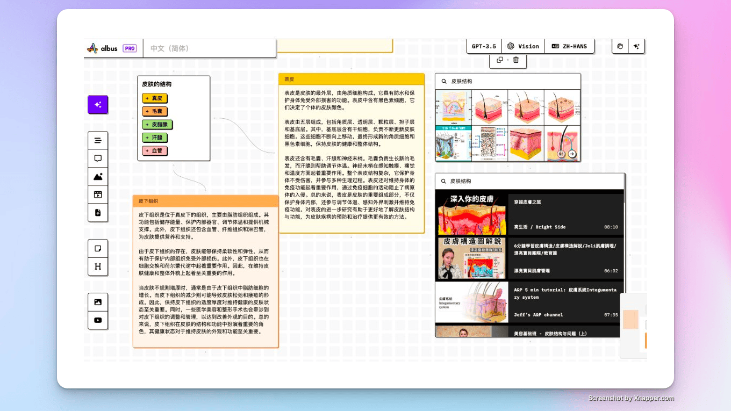Screen dimensions: 731x411
Task: Select the chat bubble tool in sidebar
Action: pos(98,158)
